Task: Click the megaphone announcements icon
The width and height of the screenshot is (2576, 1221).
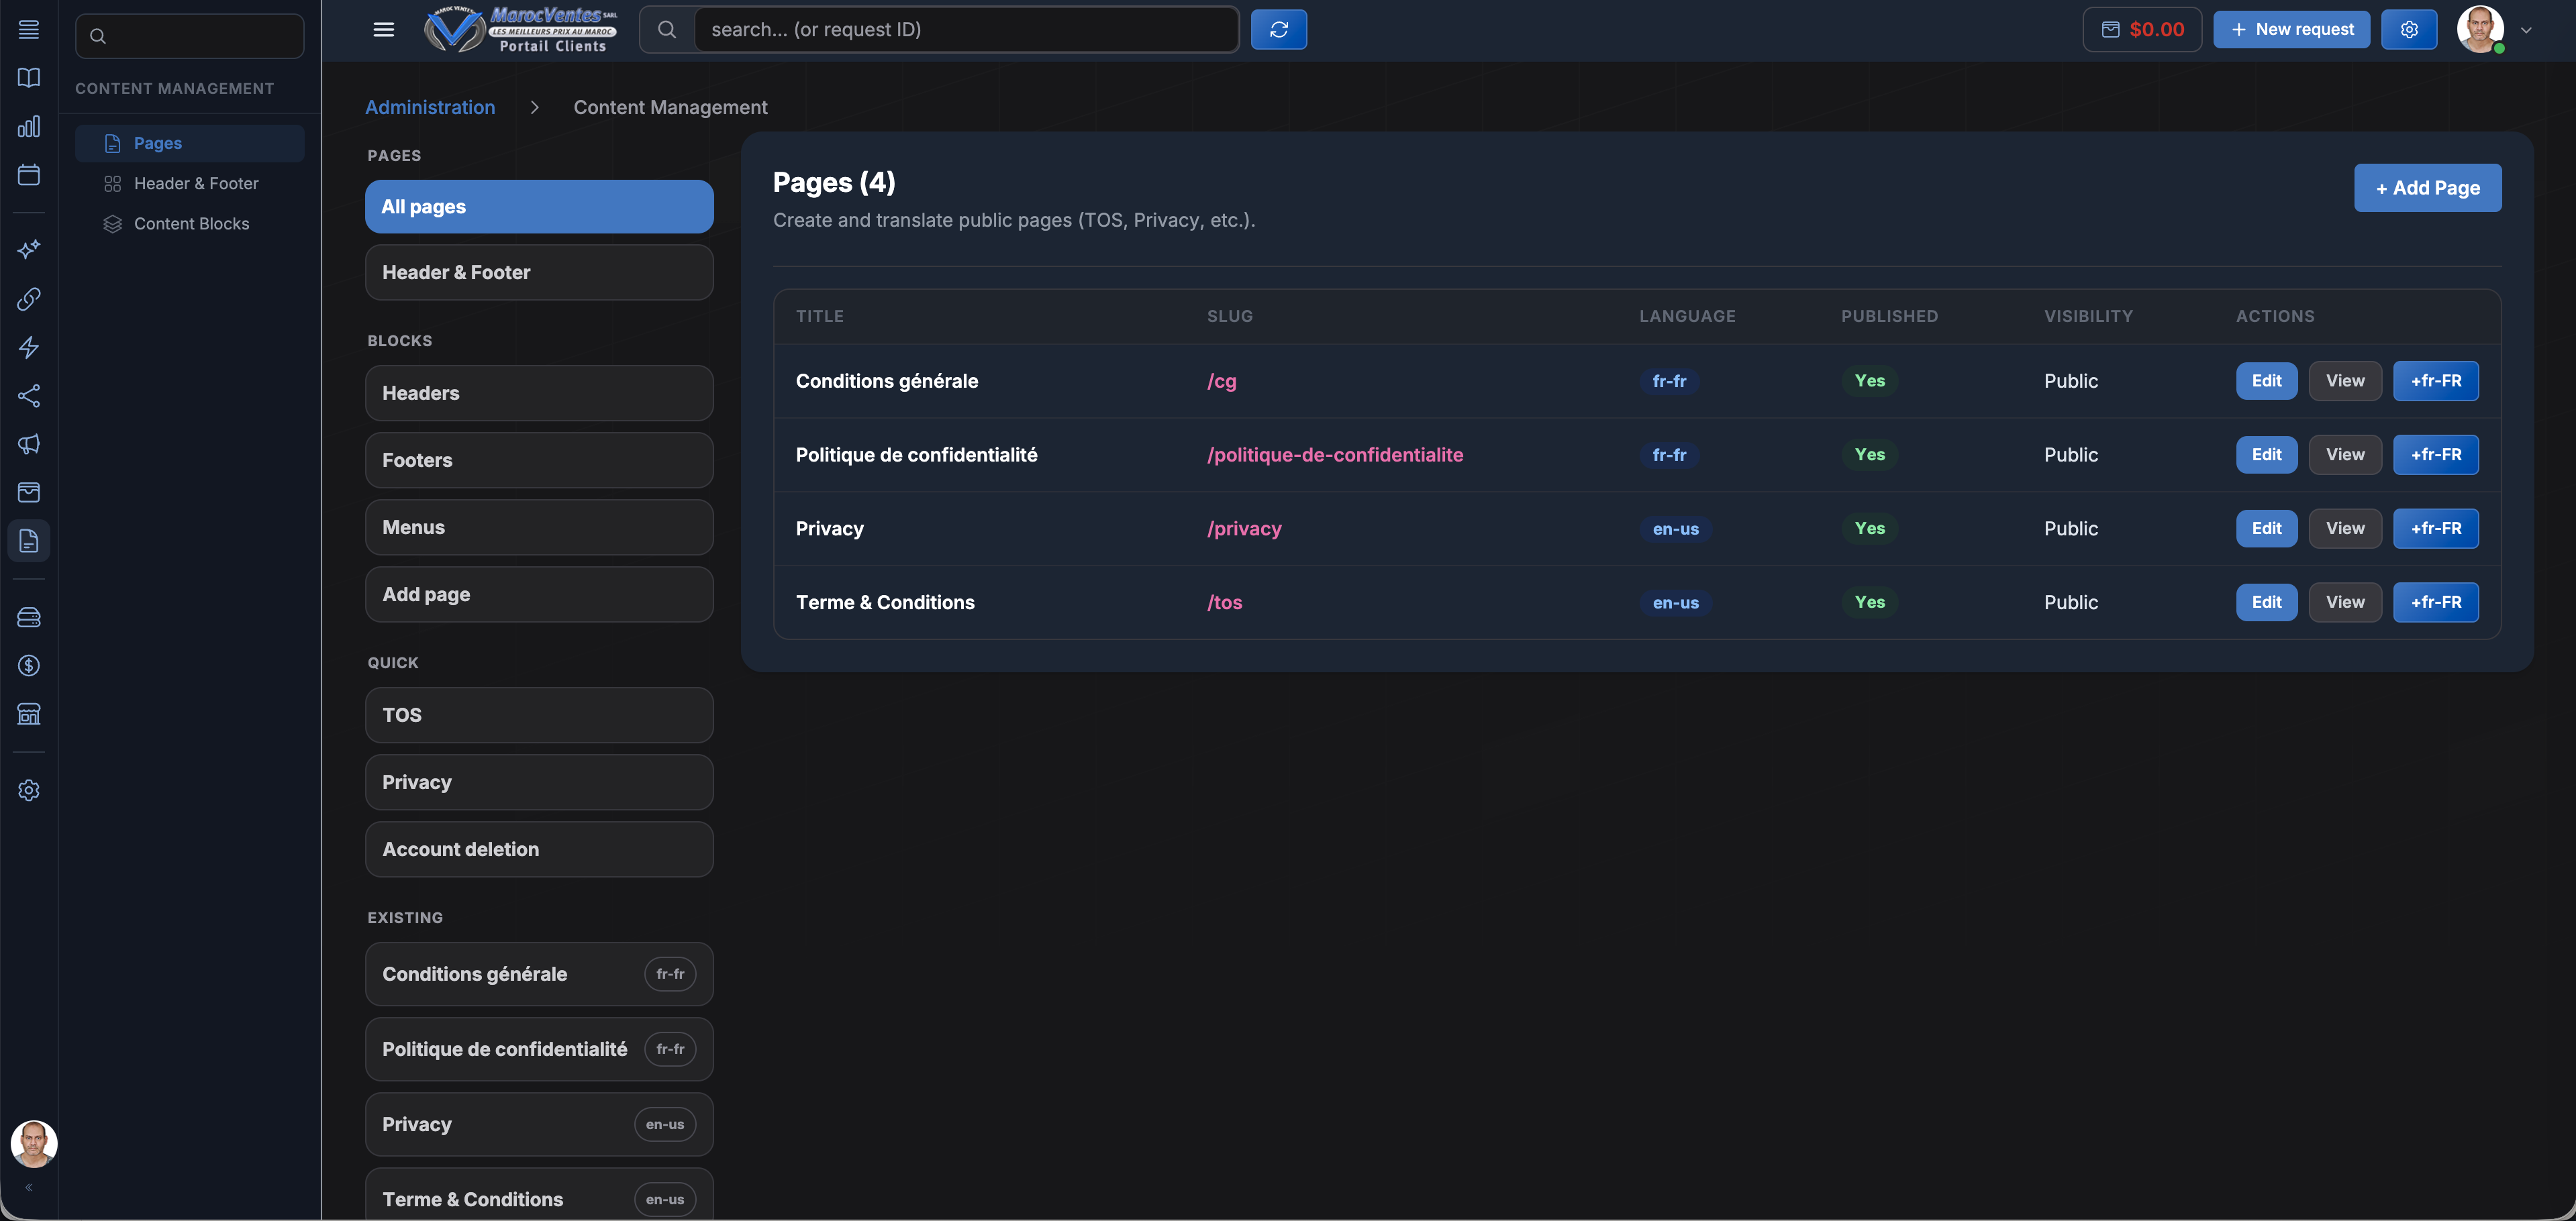Action: pos(29,445)
